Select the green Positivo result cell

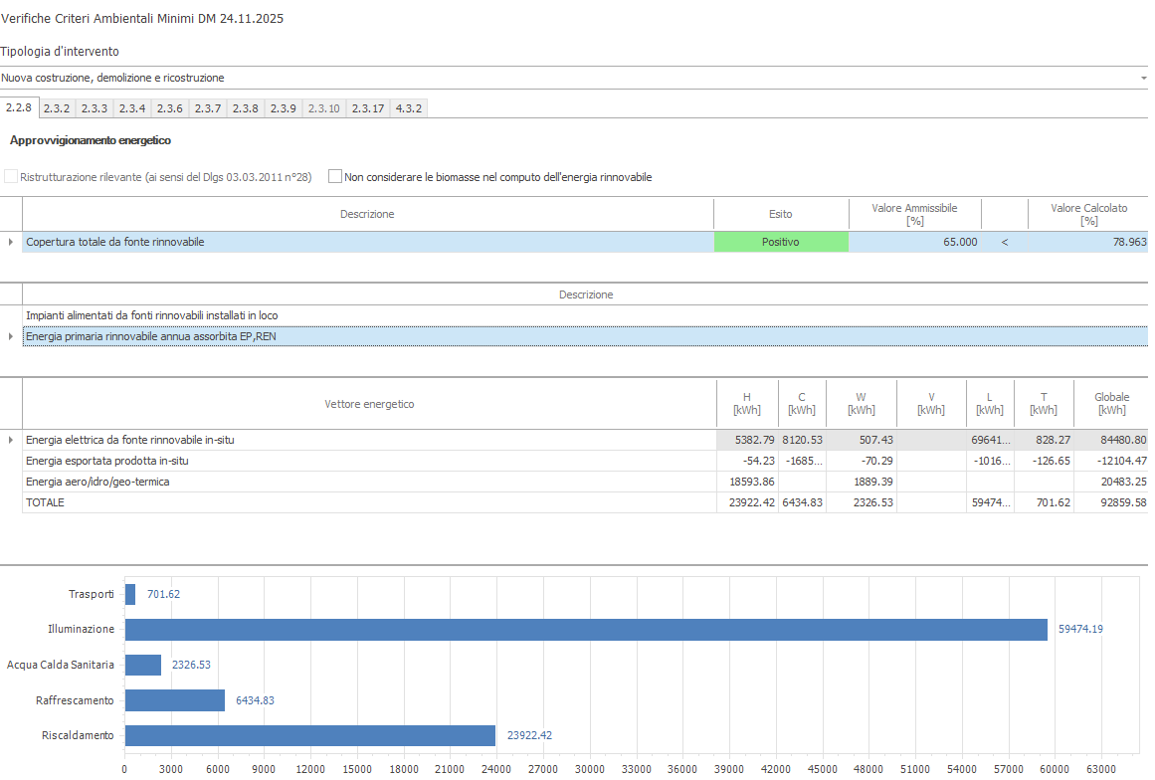point(780,242)
